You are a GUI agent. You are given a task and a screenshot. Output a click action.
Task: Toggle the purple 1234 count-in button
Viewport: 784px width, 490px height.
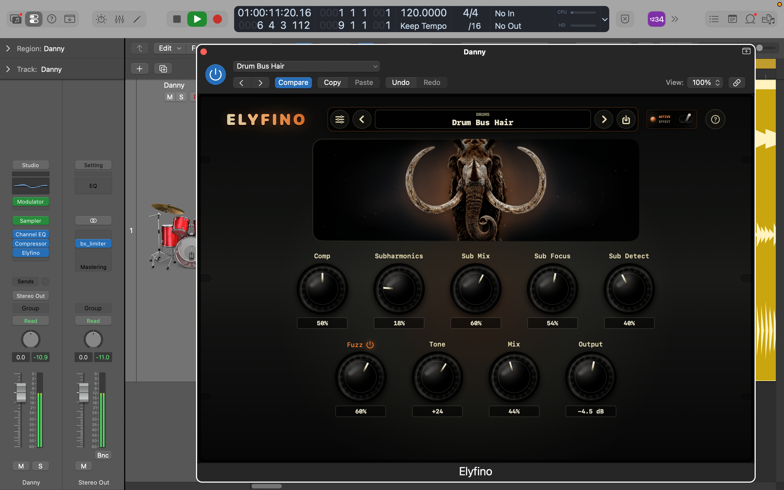tap(656, 19)
